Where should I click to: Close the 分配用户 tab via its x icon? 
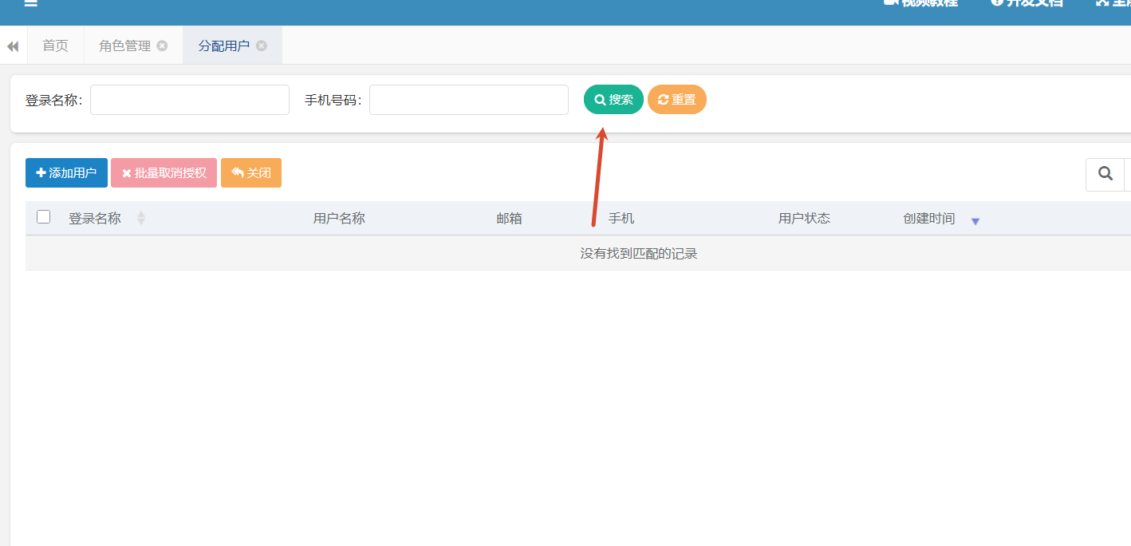coord(261,45)
